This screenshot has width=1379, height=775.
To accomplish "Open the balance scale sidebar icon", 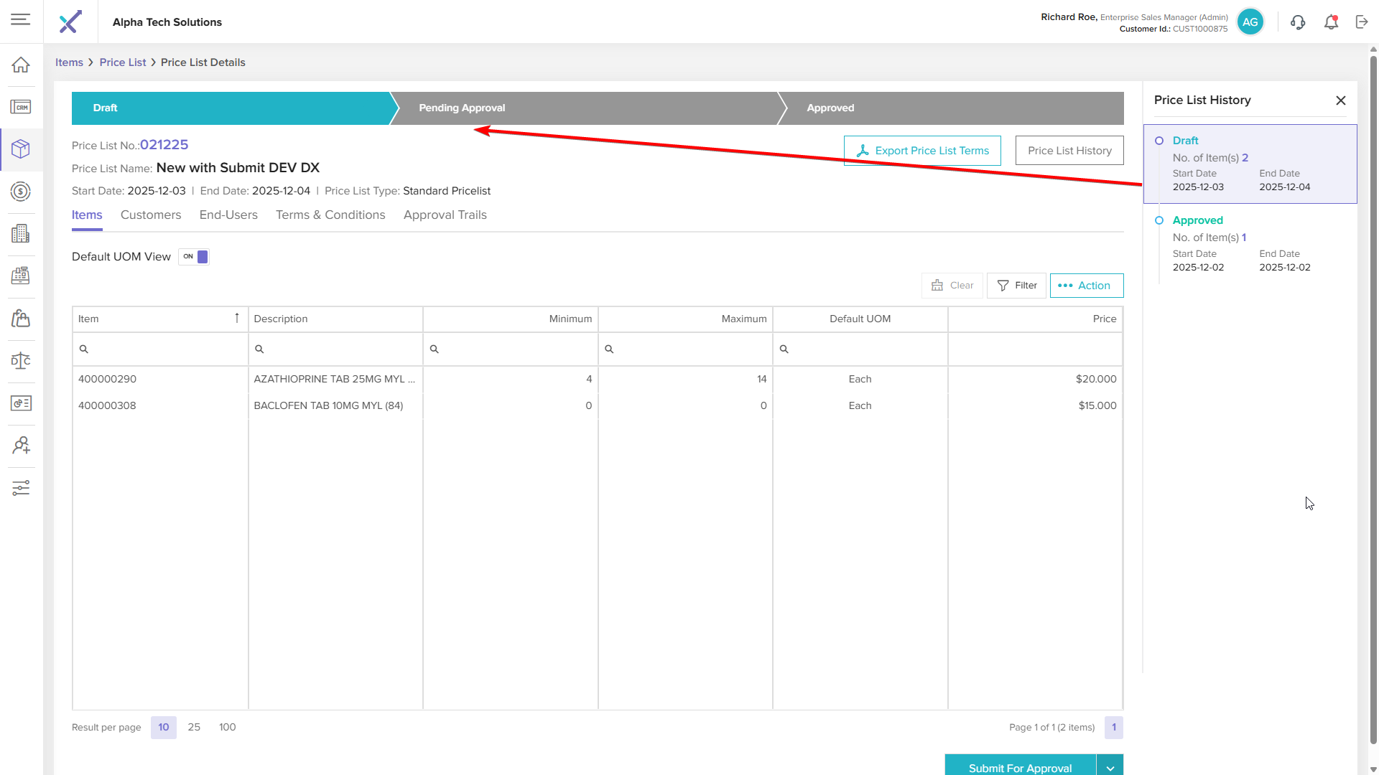I will pos(21,360).
